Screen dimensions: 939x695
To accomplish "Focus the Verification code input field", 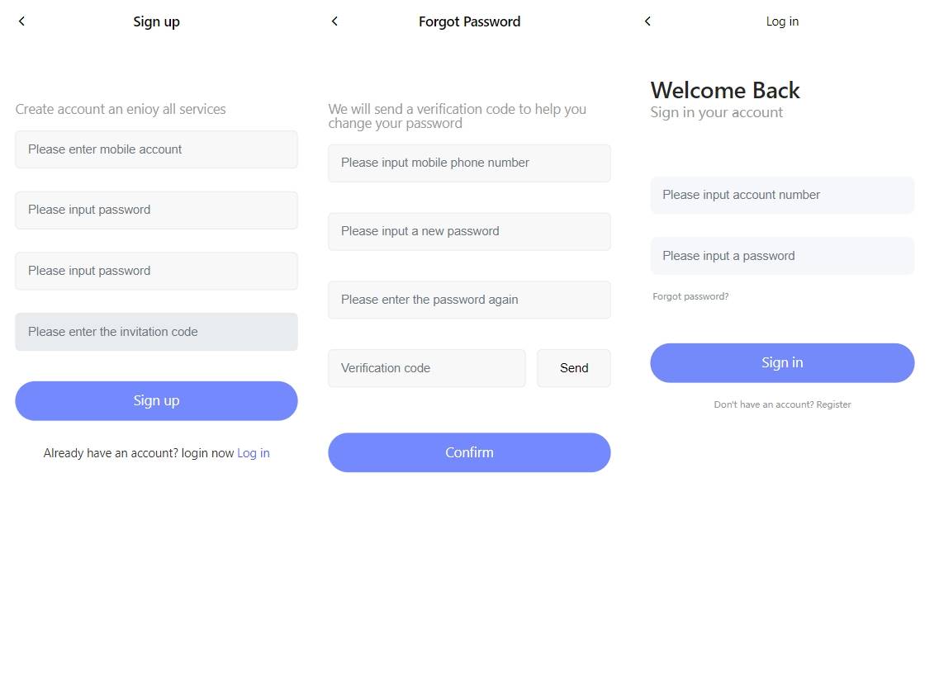I will tap(426, 368).
